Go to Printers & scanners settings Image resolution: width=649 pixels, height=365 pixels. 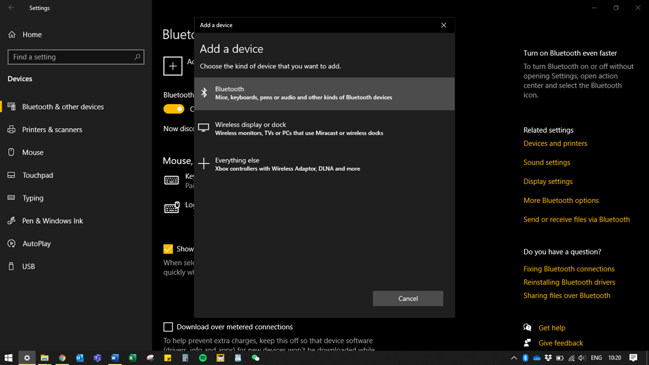click(52, 129)
